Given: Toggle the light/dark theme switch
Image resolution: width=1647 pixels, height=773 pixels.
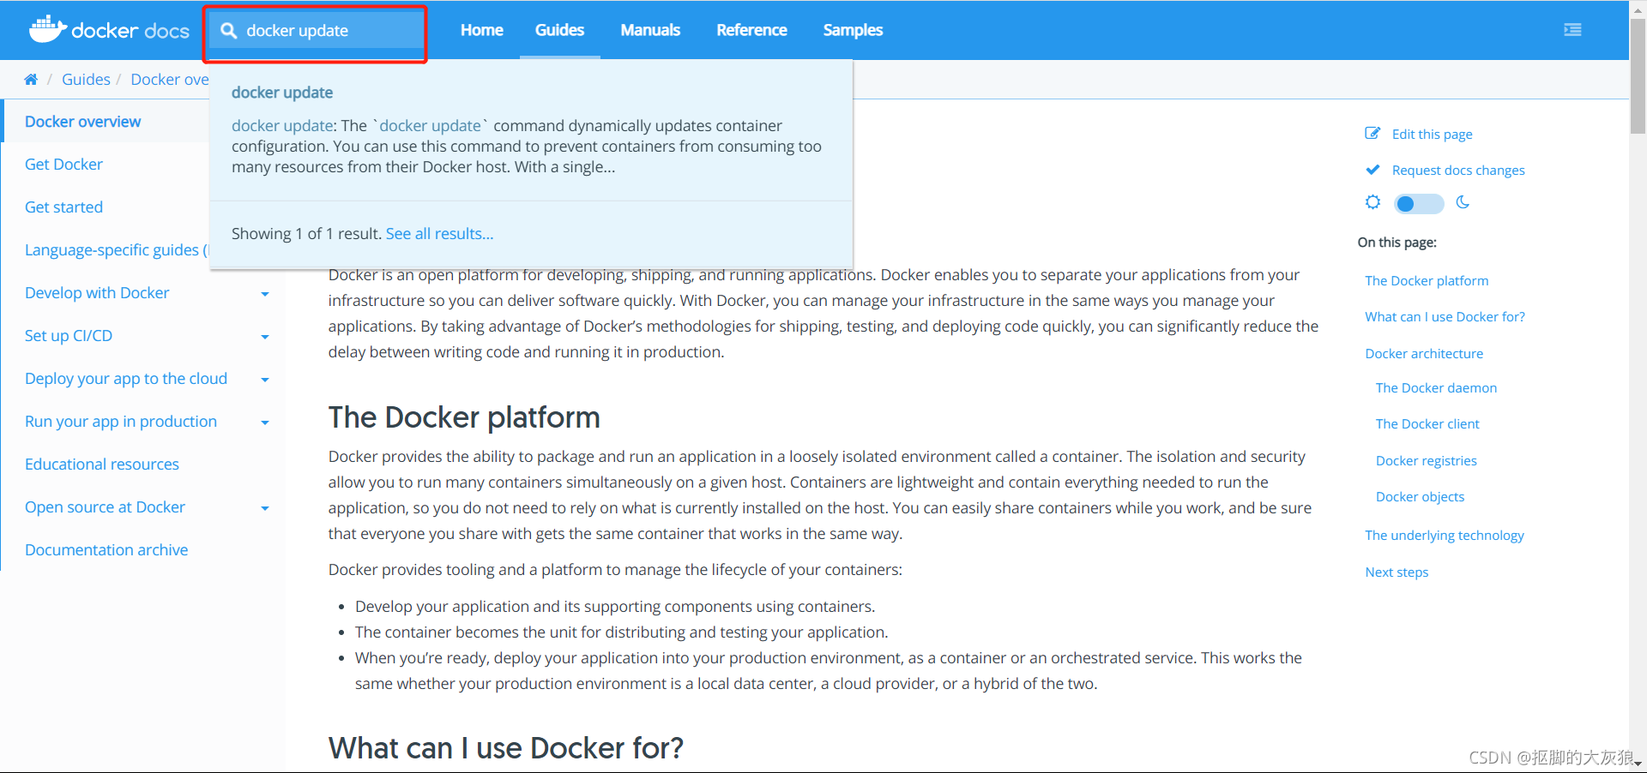Looking at the screenshot, I should [x=1419, y=204].
